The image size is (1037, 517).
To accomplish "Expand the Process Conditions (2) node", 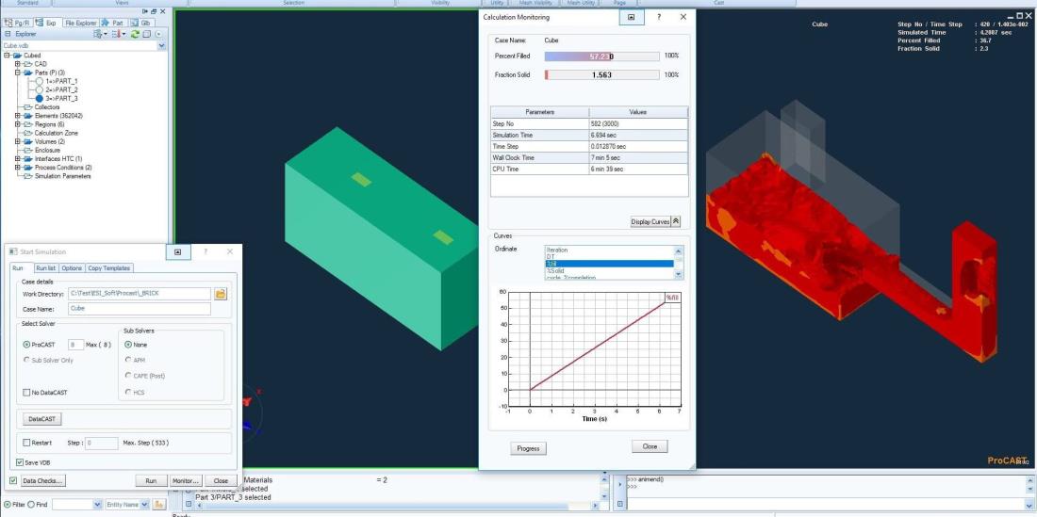I will pyautogui.click(x=18, y=167).
